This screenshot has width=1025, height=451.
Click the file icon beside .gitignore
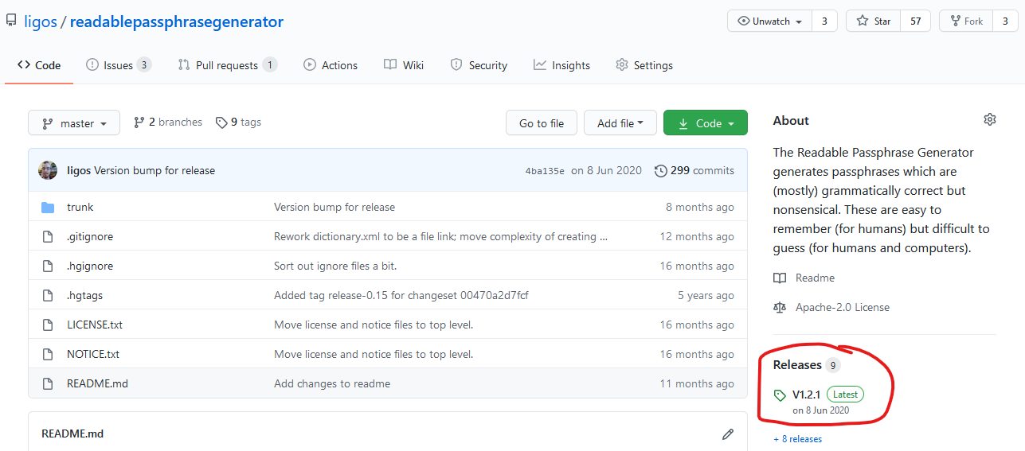tap(48, 236)
